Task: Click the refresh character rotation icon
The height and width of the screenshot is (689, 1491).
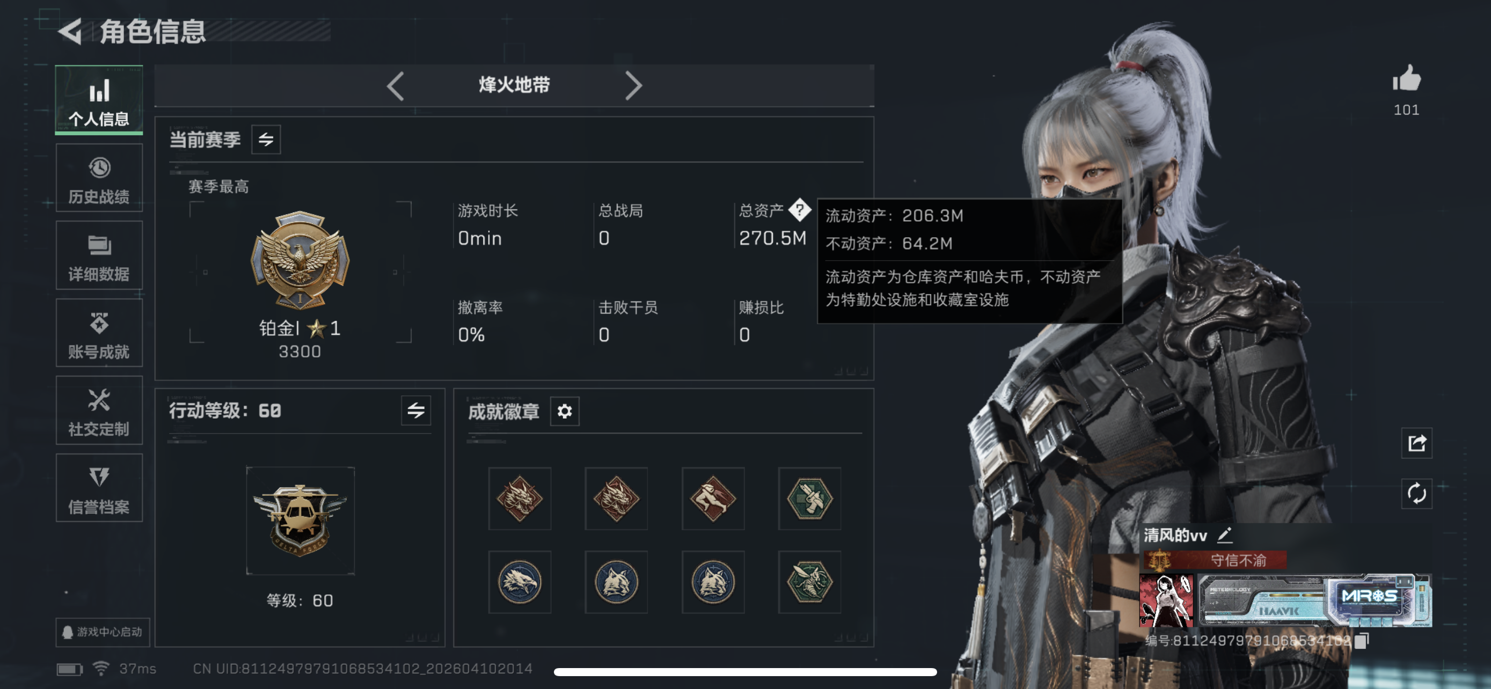Action: tap(1416, 494)
